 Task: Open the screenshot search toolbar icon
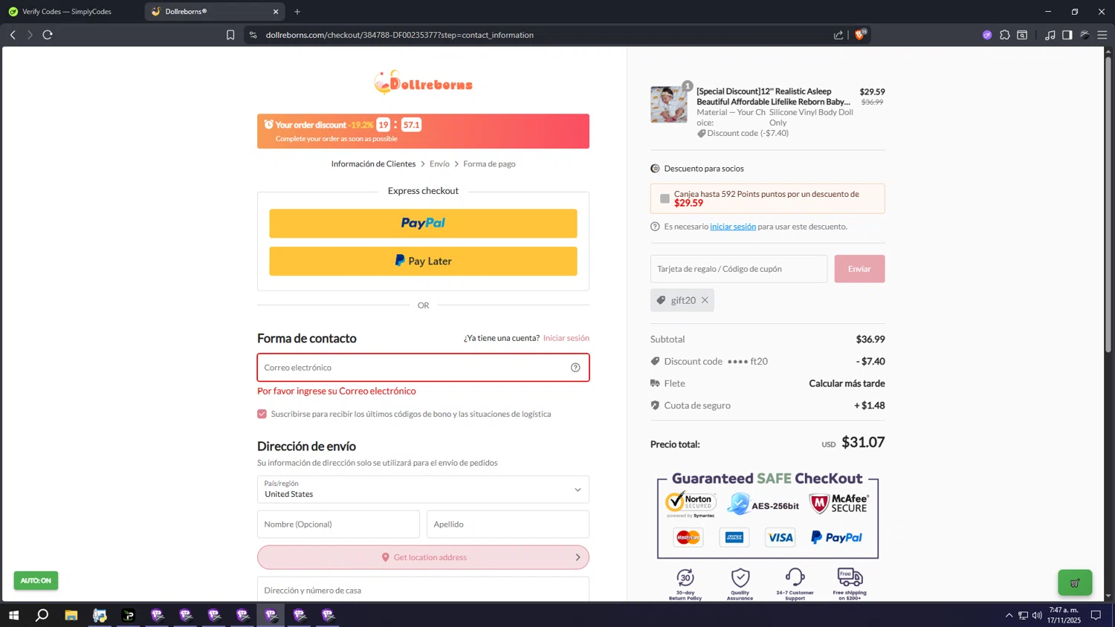1023,35
